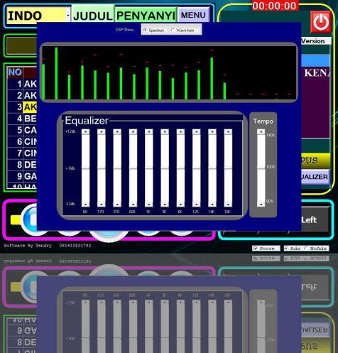The width and height of the screenshot is (338, 353).
Task: Click the EQUALIZER button behind the dialog
Action: pos(315,177)
